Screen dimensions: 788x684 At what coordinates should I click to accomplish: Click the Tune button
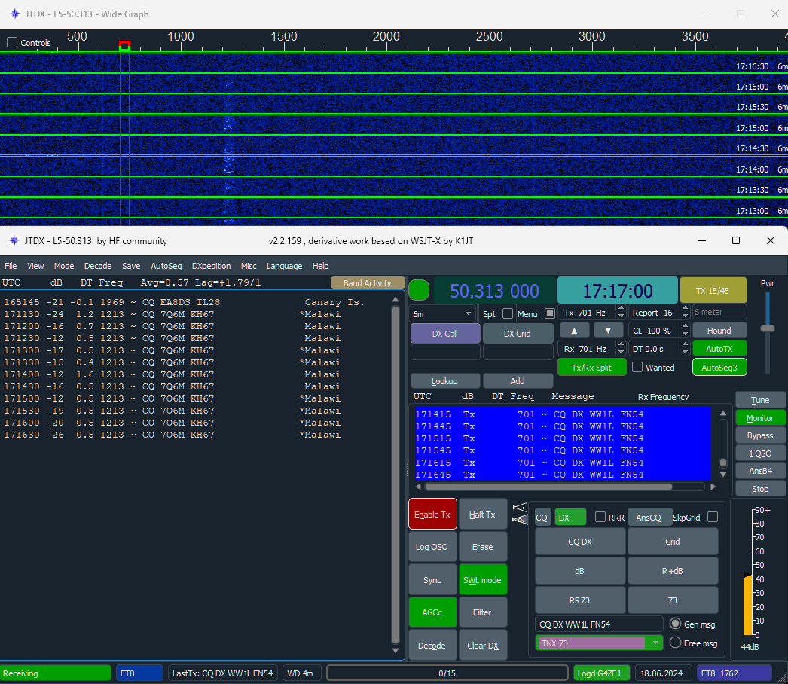point(760,400)
